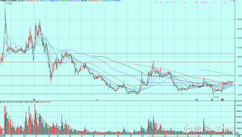Click the small red marker below the June gridline
The height and width of the screenshot is (137, 242).
97,100
